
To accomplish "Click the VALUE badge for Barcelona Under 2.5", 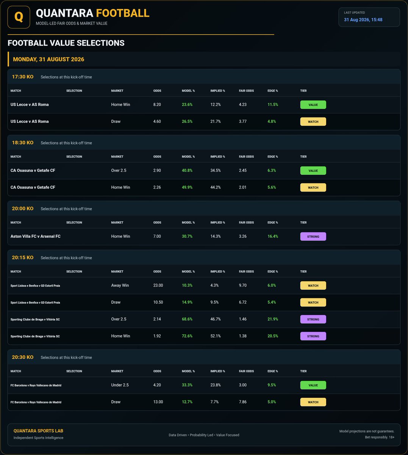I will pos(313,385).
